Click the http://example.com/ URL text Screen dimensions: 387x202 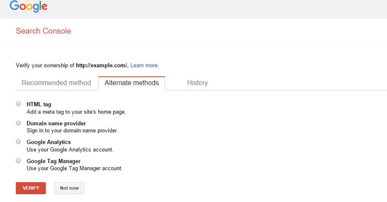tap(102, 65)
